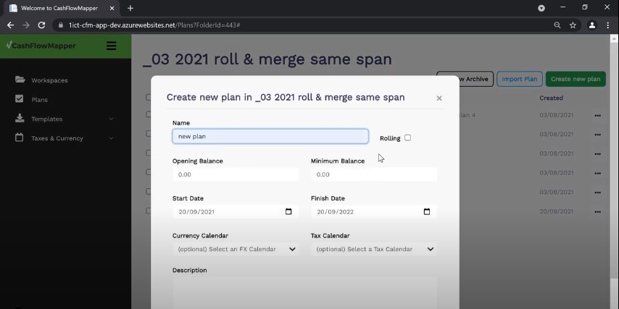Click the Minimum Balance field
Image resolution: width=619 pixels, height=309 pixels.
point(374,174)
